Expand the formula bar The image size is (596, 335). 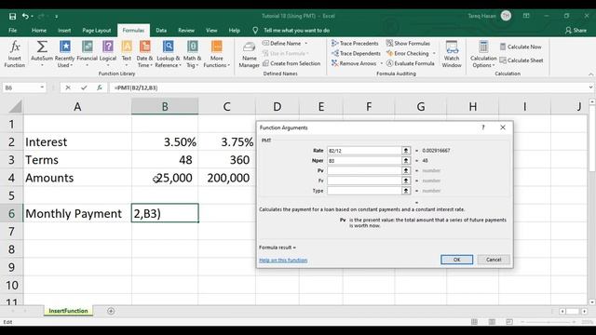point(590,87)
